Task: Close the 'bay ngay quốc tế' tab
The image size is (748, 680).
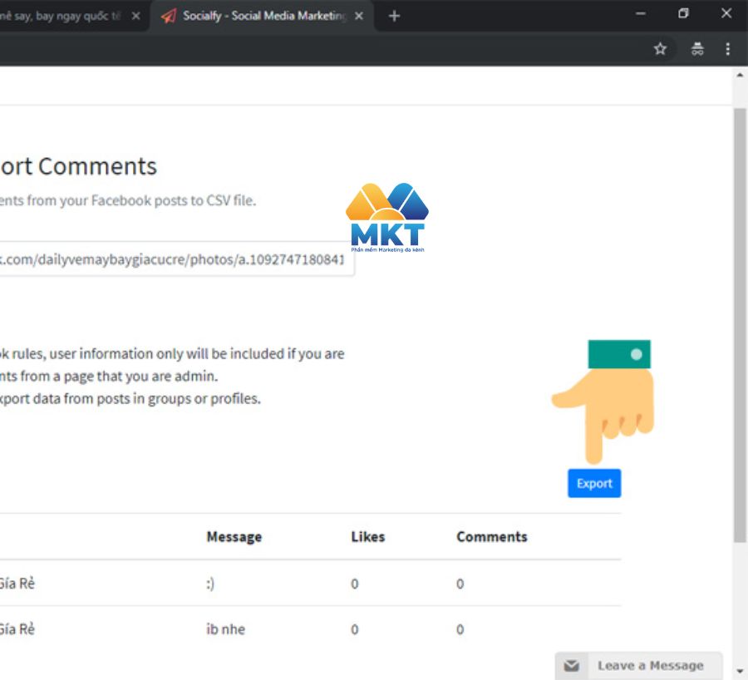Action: pyautogui.click(x=135, y=15)
